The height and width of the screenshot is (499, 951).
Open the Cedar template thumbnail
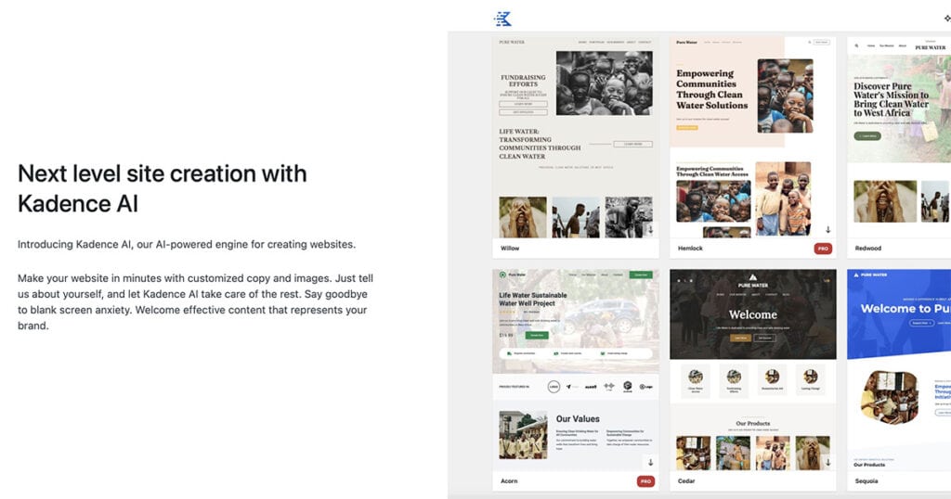click(752, 370)
